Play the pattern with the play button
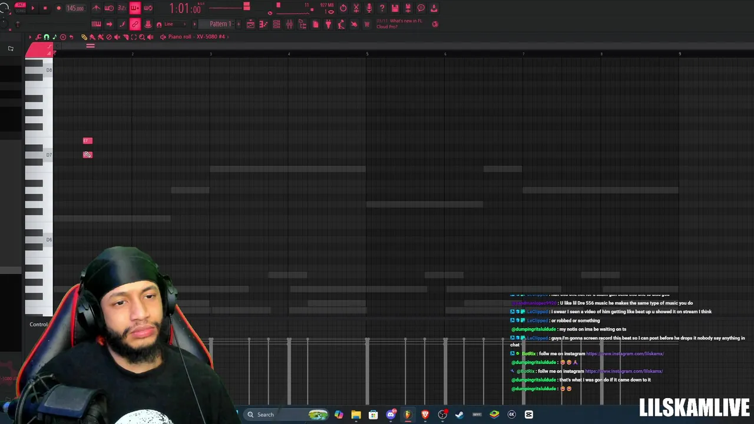Image resolution: width=754 pixels, height=424 pixels. 32,8
